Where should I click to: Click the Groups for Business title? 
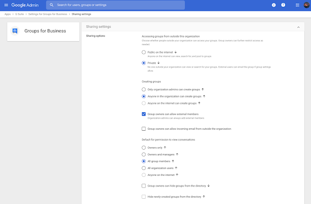pyautogui.click(x=45, y=31)
